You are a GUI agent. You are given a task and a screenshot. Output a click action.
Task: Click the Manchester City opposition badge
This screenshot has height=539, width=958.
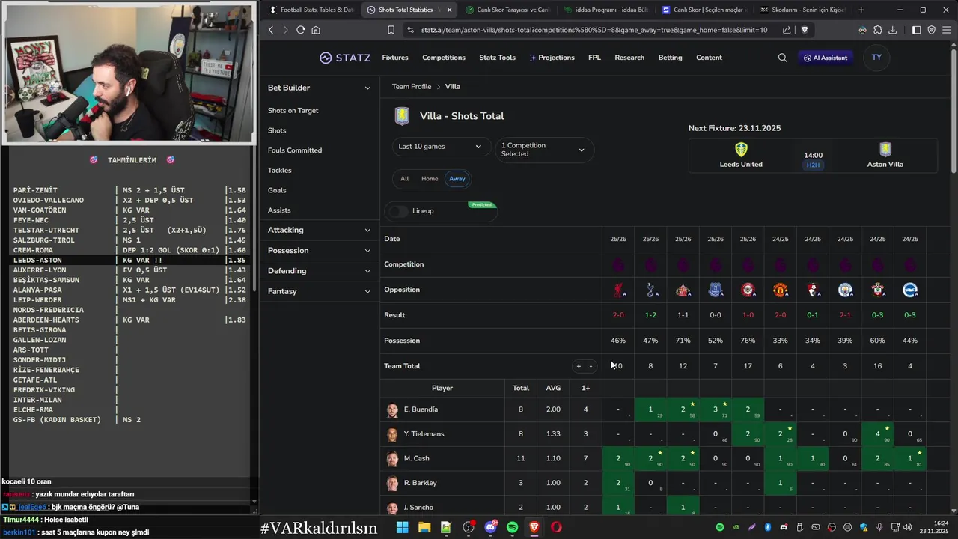click(x=845, y=290)
